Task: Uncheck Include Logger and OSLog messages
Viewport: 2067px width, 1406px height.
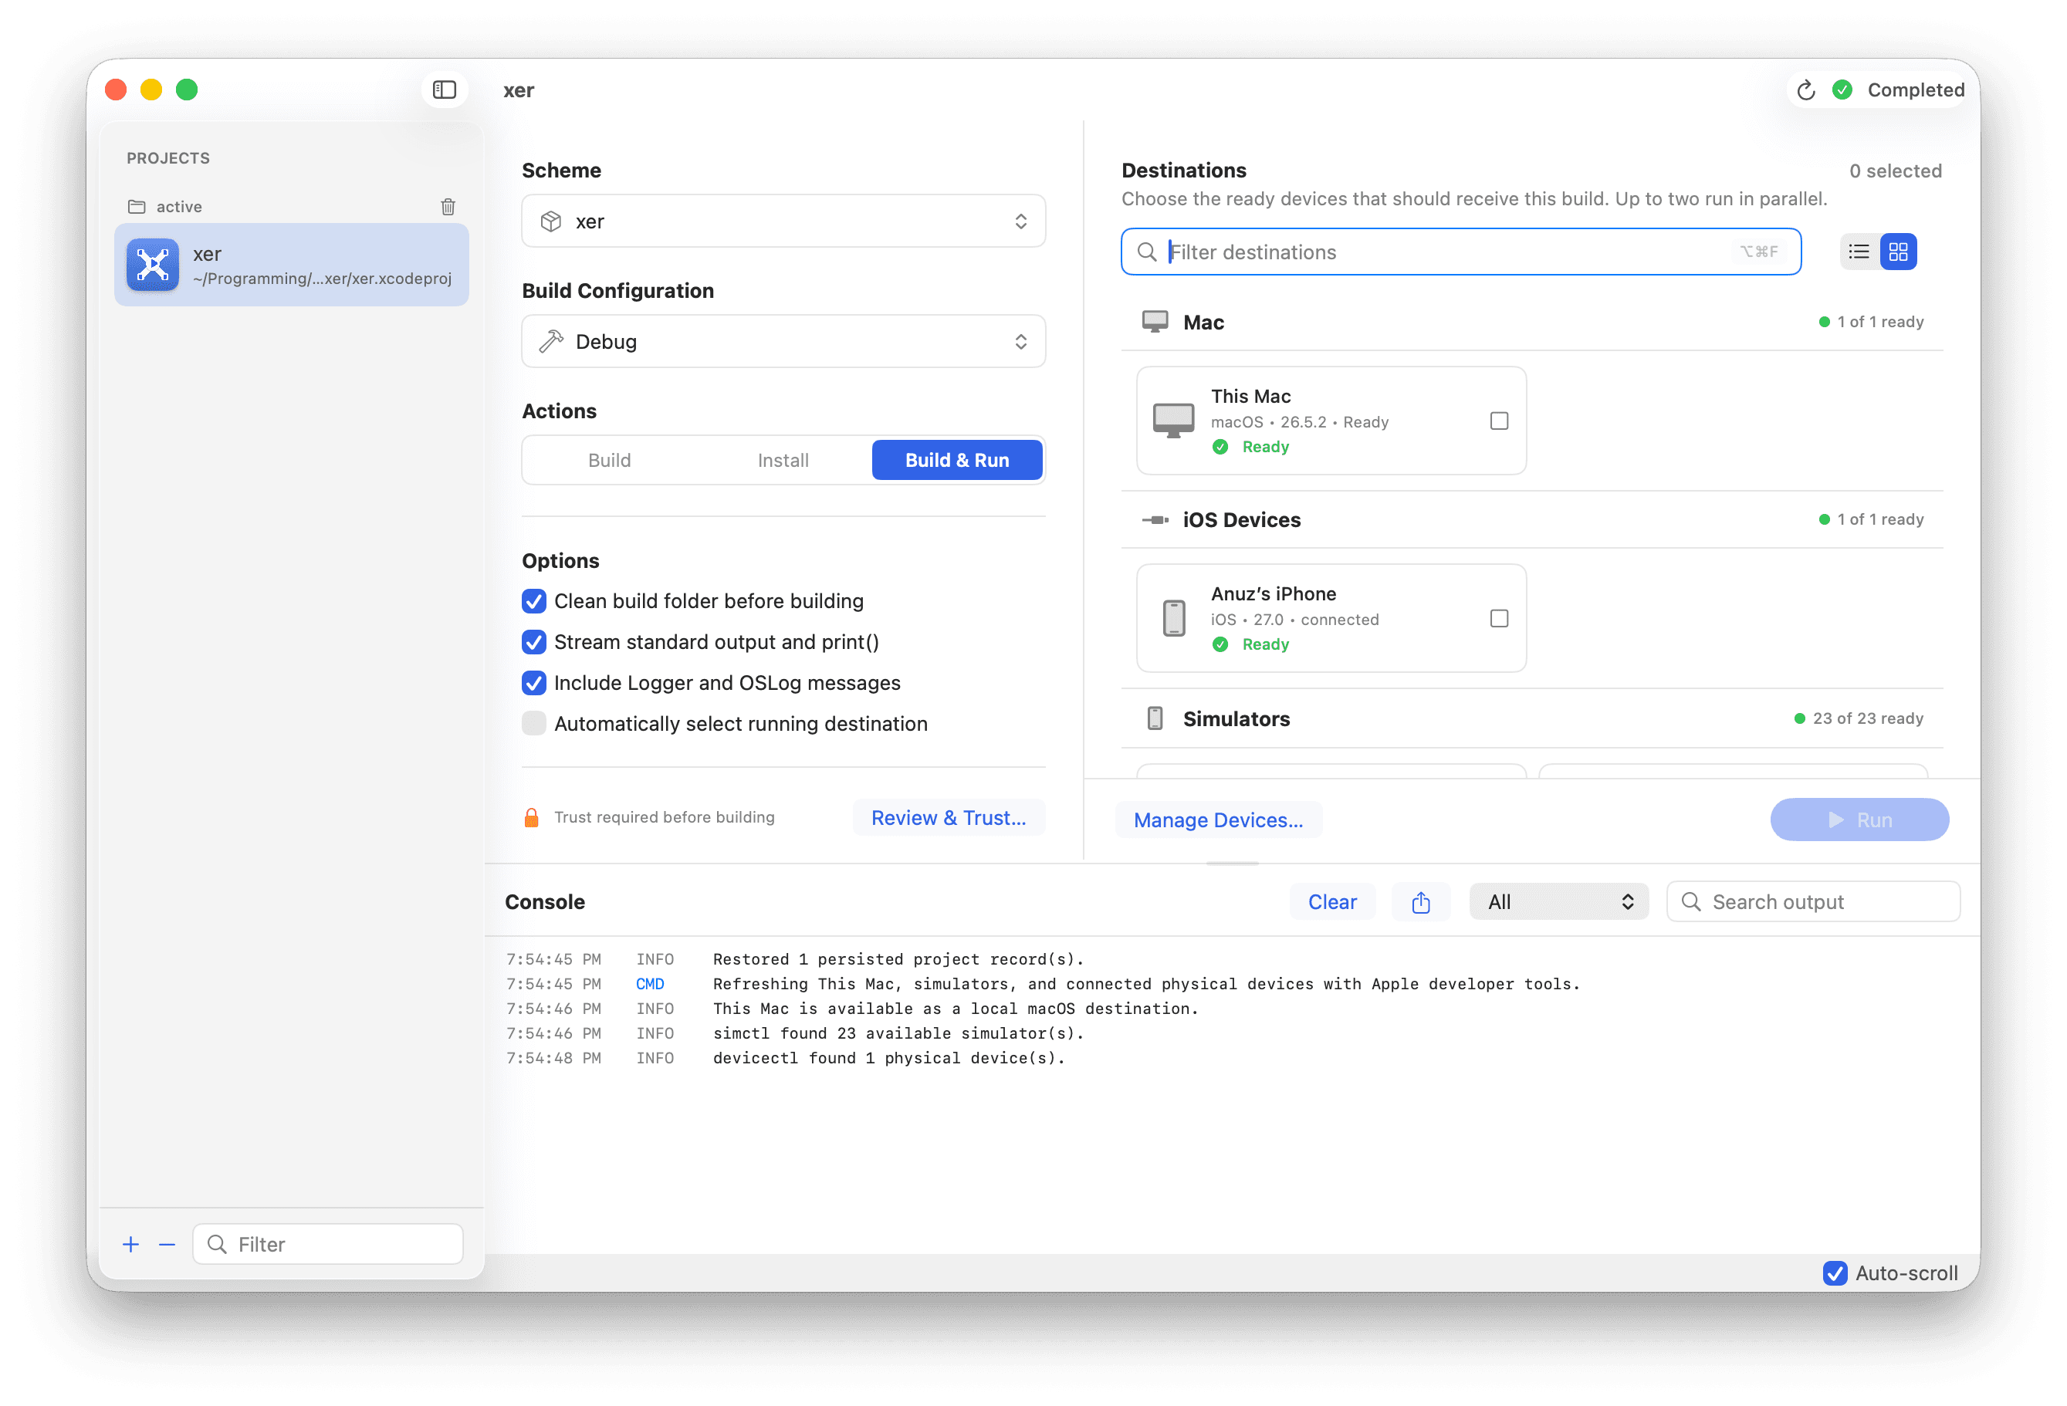Action: (x=533, y=683)
